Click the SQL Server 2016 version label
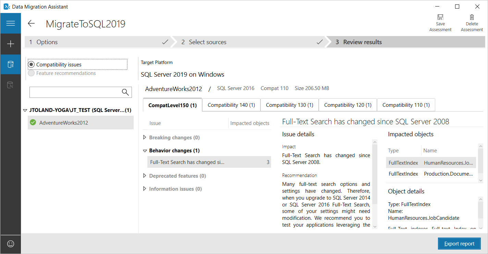The width and height of the screenshot is (488, 254). click(236, 88)
